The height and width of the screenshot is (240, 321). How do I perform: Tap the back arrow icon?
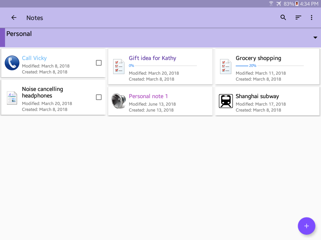point(14,17)
